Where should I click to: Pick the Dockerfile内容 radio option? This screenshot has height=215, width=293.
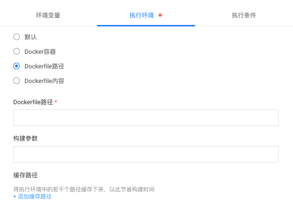tap(16, 81)
